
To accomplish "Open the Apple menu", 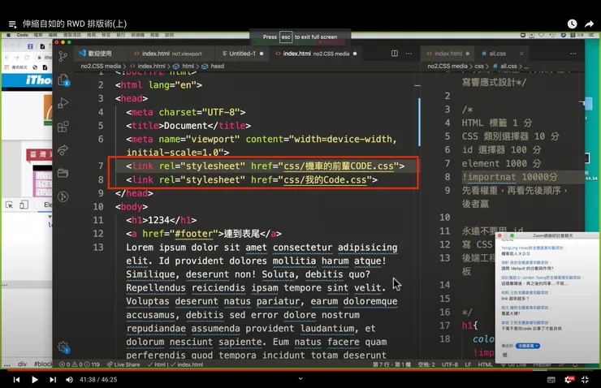I will tap(7, 35).
